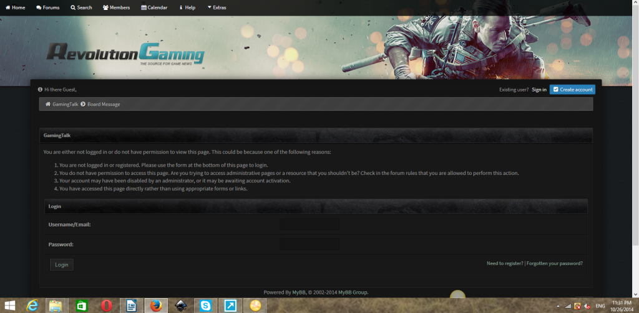This screenshot has height=313, width=639.
Task: Follow the Forgotten your password? link
Action: click(555, 263)
